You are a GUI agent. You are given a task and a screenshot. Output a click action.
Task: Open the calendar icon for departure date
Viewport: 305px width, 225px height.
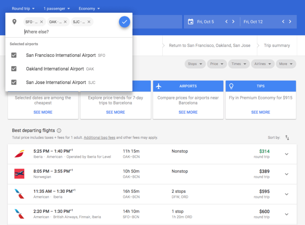[191, 21]
